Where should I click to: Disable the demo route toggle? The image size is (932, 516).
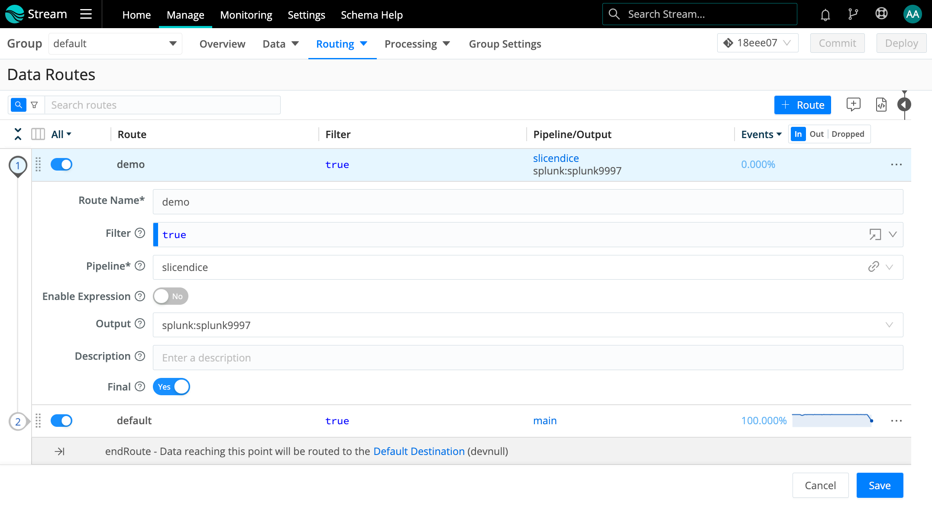[61, 164]
